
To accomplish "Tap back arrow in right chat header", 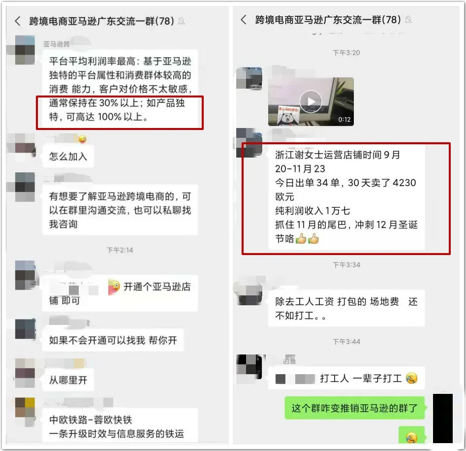I will pos(244,20).
